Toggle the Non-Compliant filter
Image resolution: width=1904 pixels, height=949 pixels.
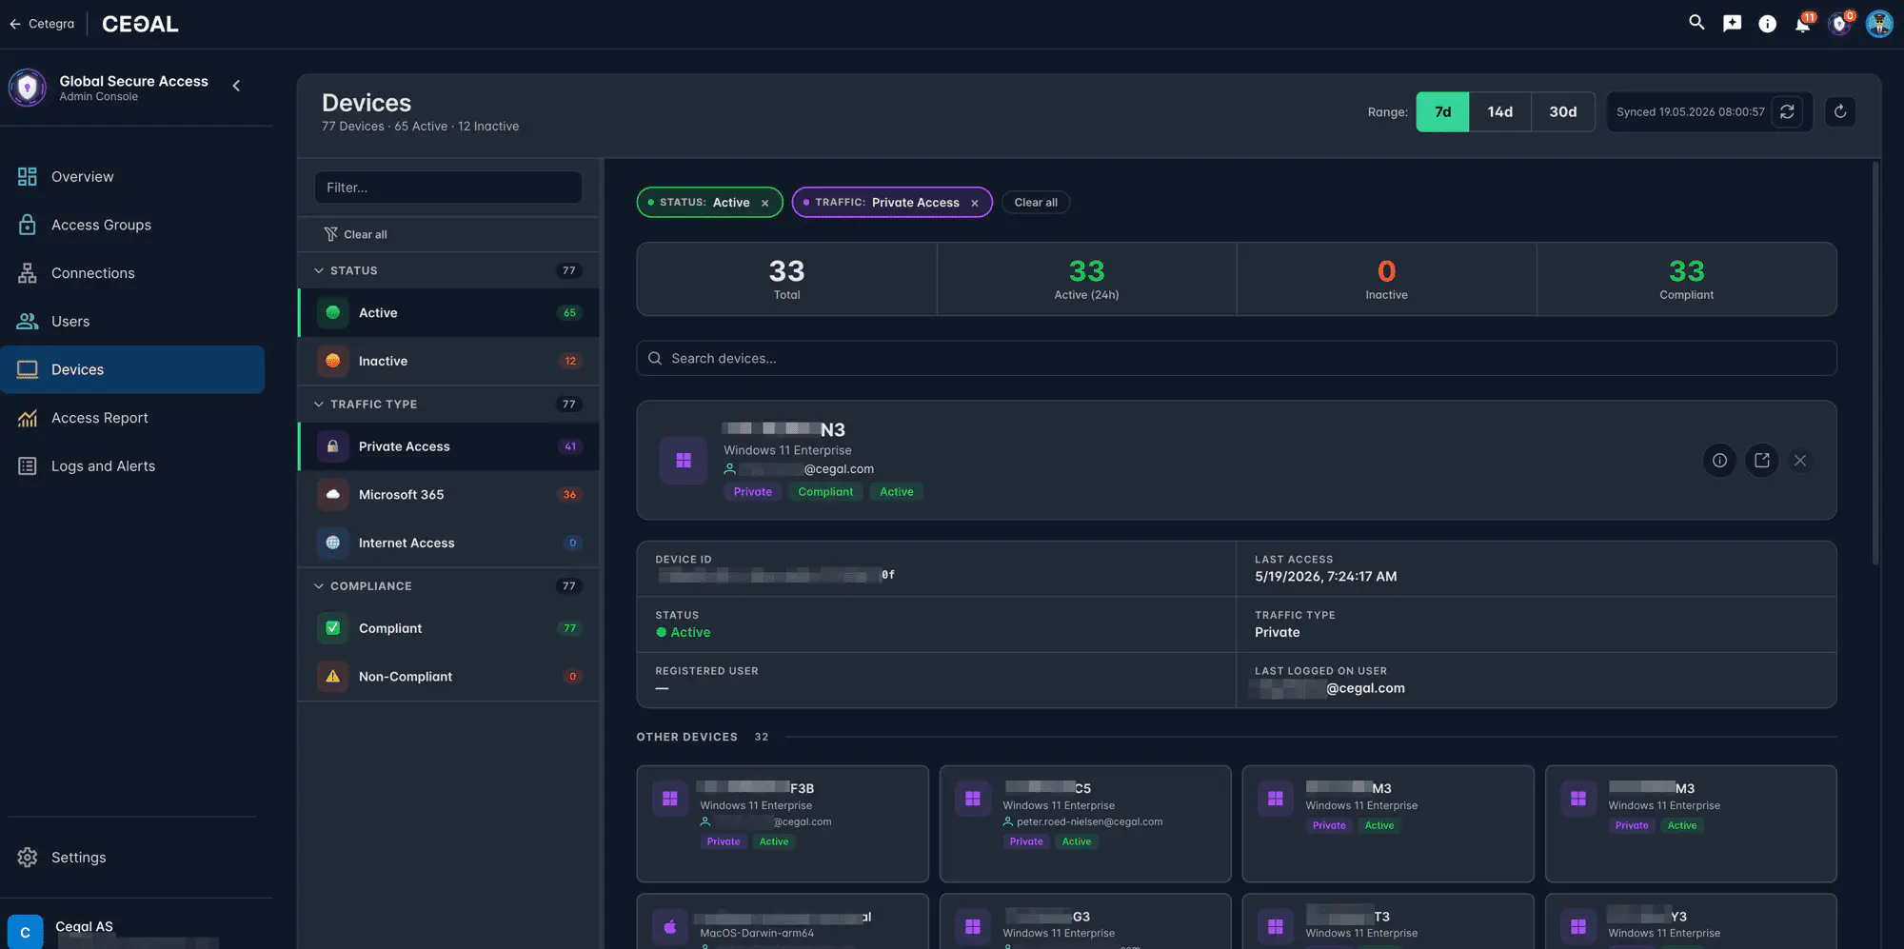click(448, 677)
